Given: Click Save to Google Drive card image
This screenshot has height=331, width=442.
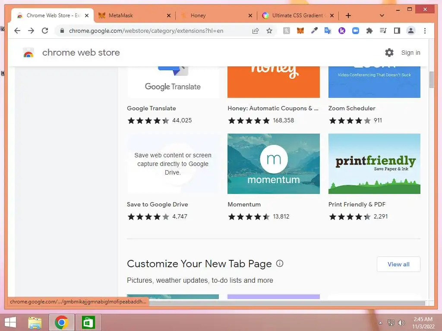Looking at the screenshot, I should coord(173,163).
